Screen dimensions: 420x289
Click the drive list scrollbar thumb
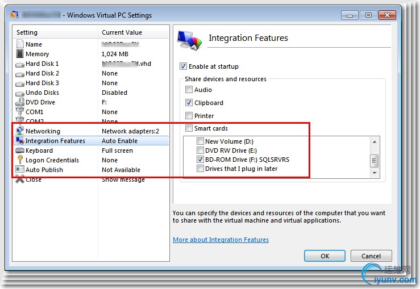pyautogui.click(x=375, y=161)
